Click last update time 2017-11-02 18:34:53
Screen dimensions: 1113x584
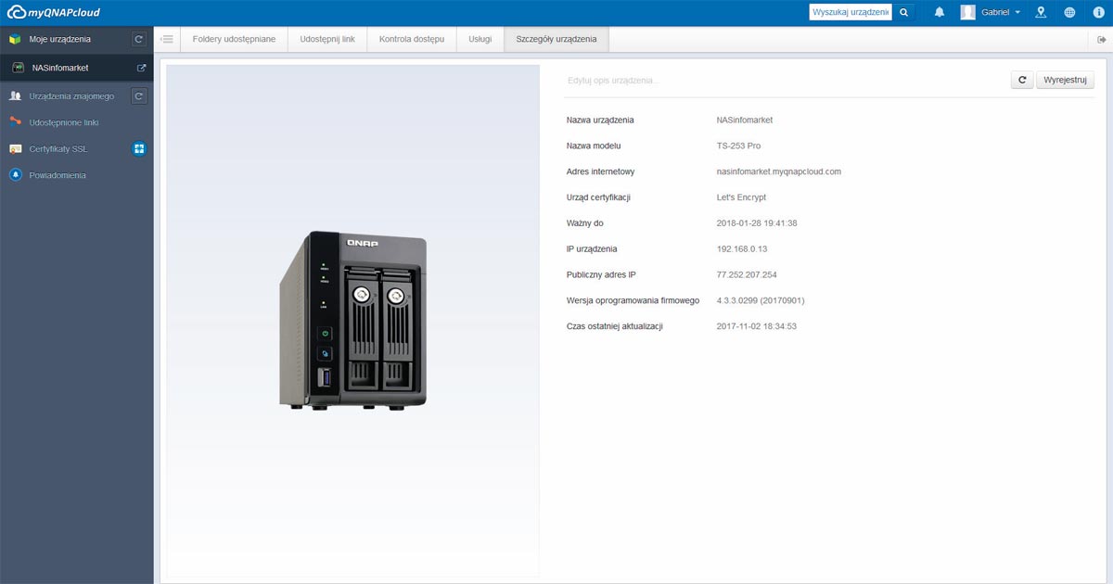click(757, 326)
